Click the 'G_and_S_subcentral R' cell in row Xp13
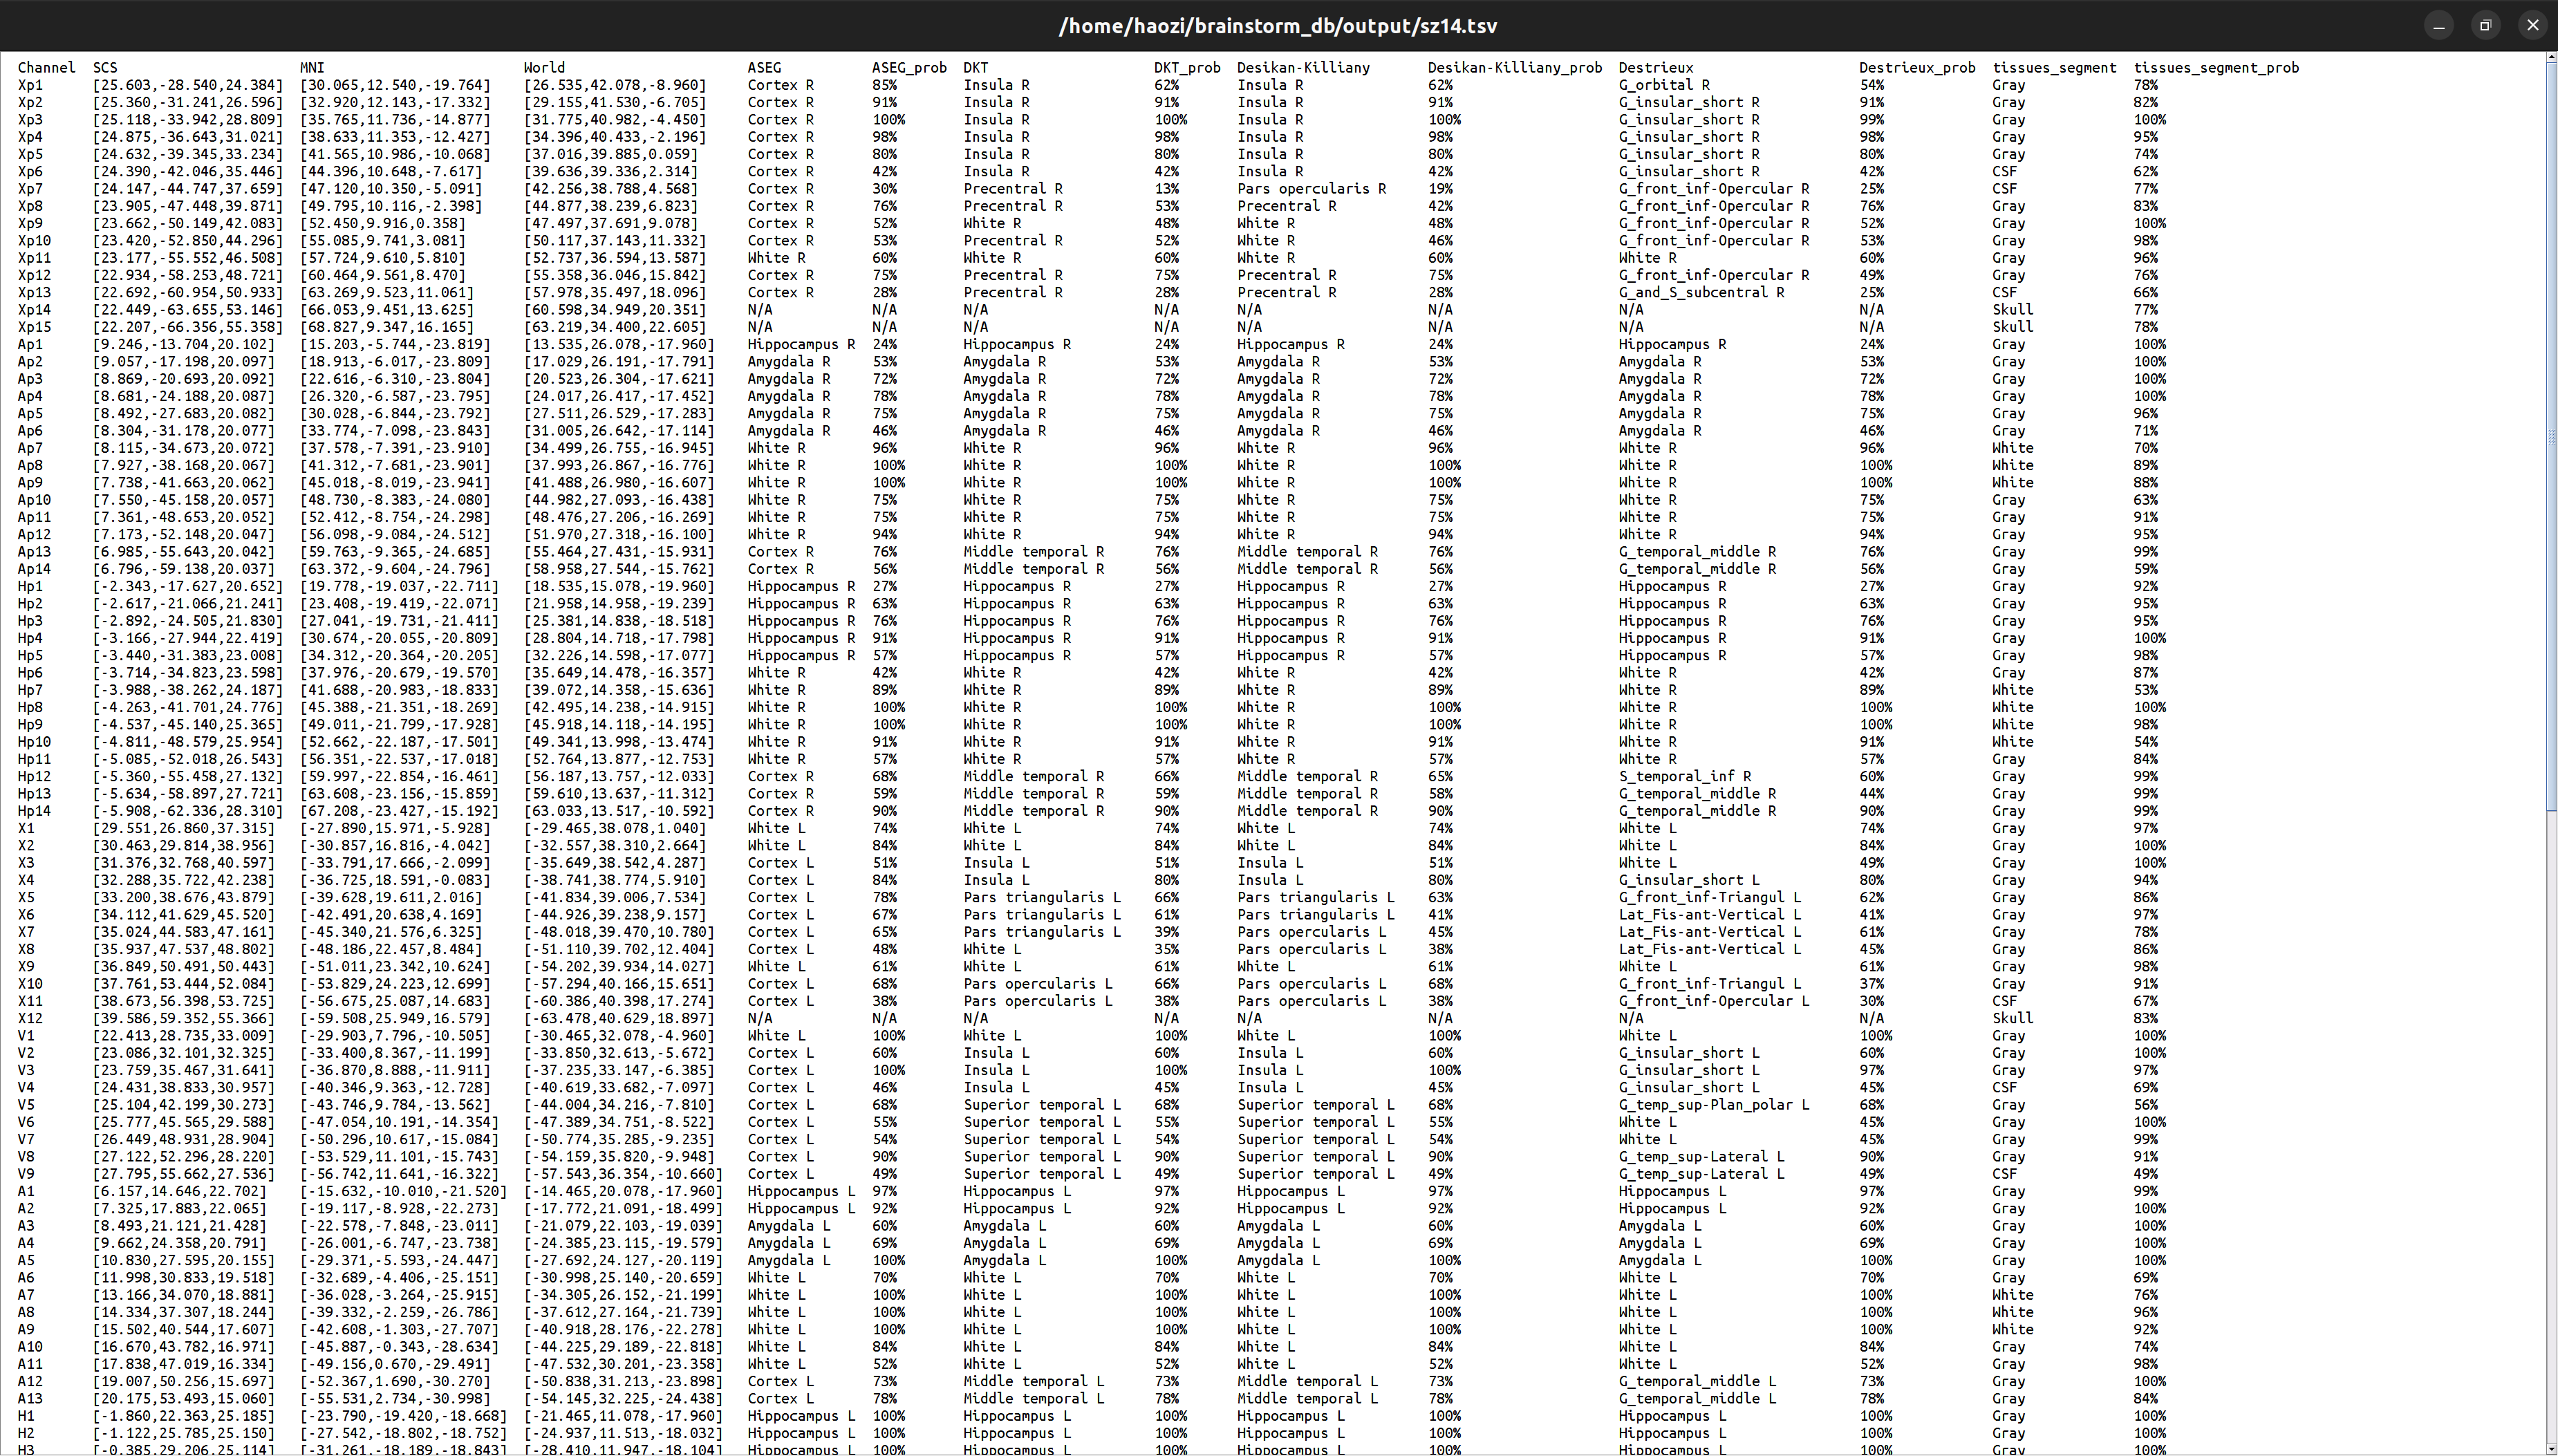This screenshot has width=2558, height=1456. point(1702,293)
